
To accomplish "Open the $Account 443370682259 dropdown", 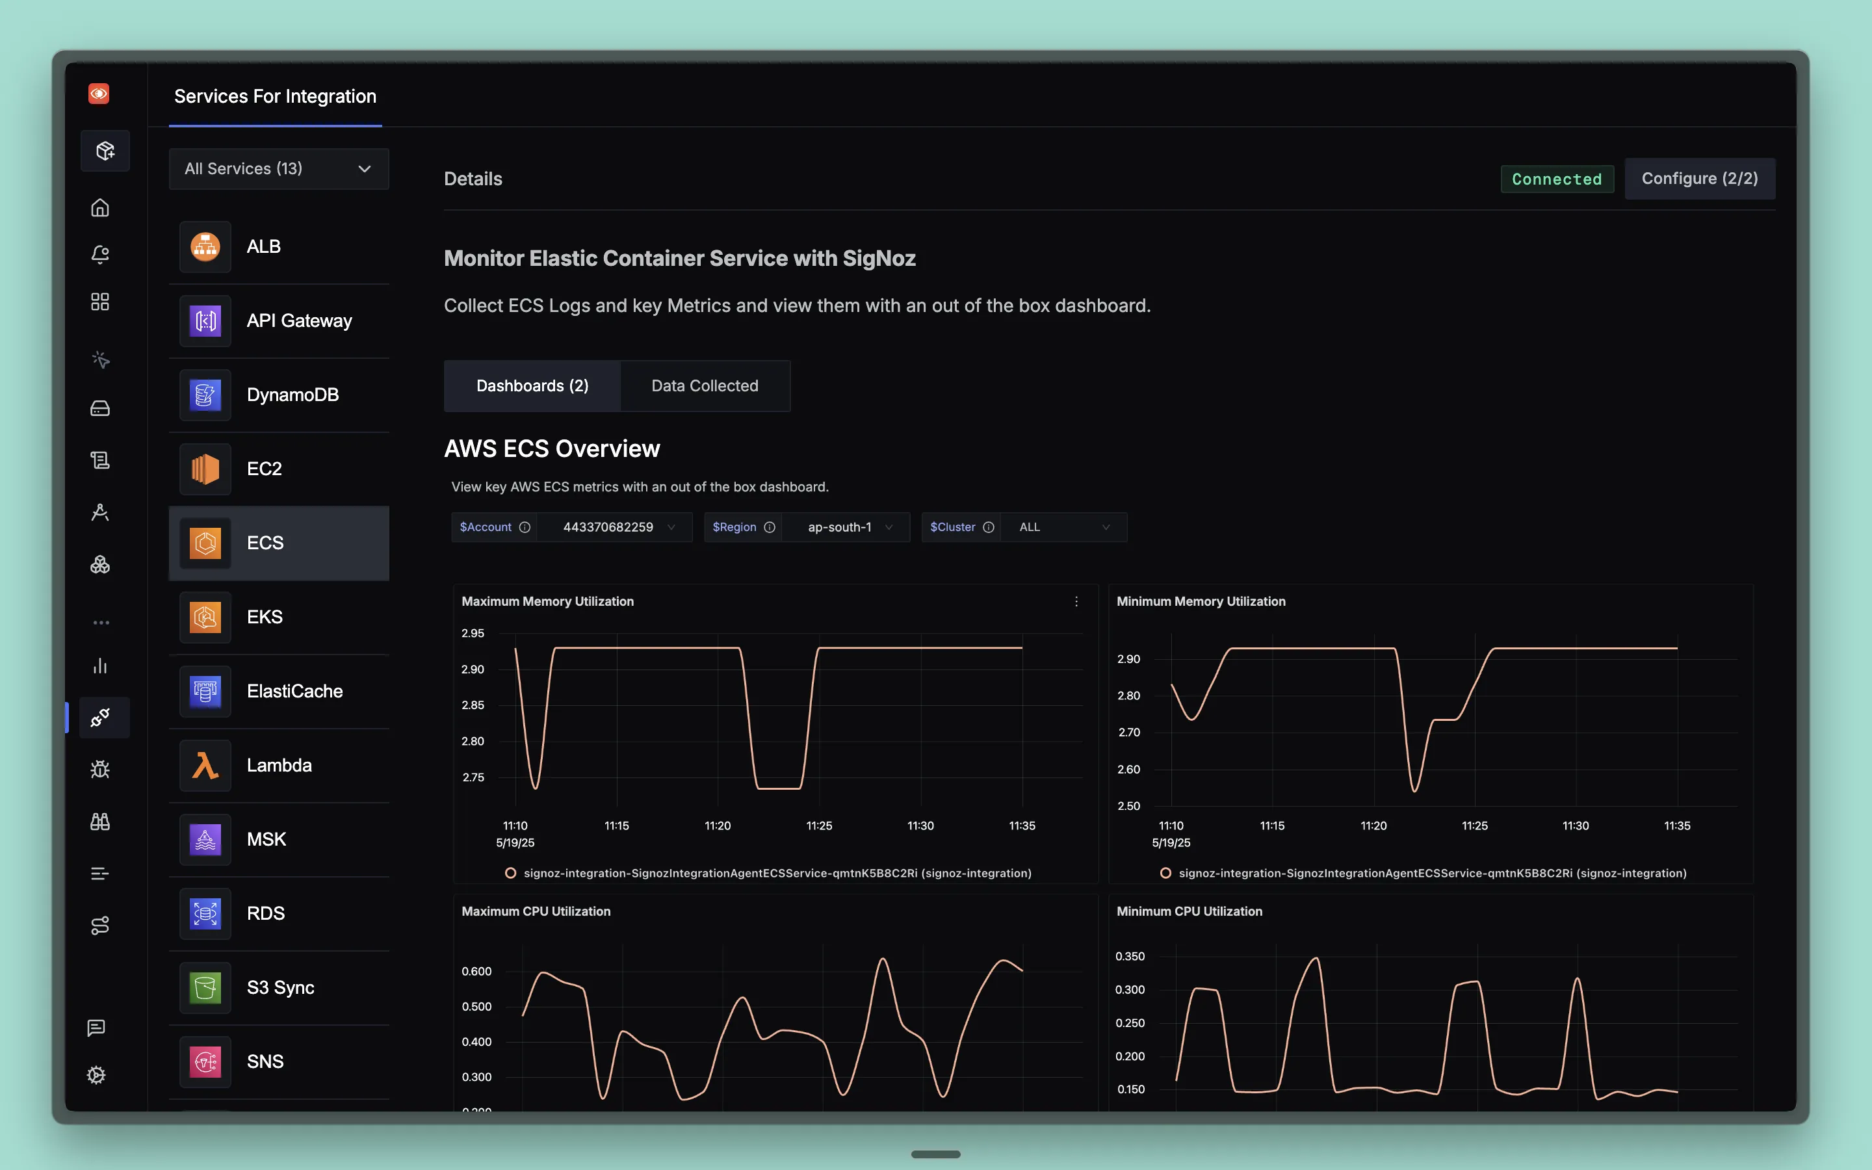I will [615, 527].
